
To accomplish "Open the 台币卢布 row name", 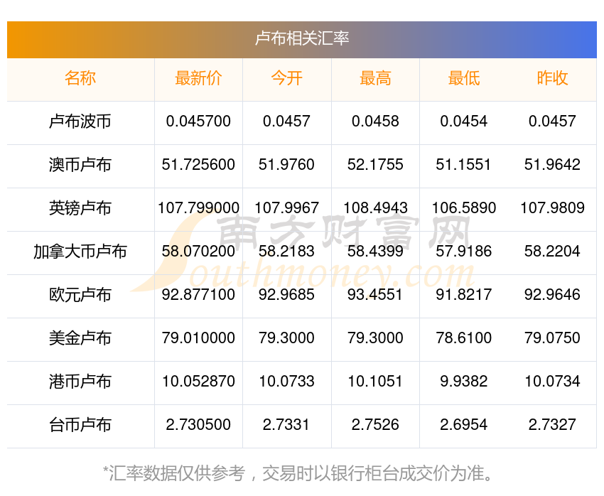I will click(x=80, y=425).
